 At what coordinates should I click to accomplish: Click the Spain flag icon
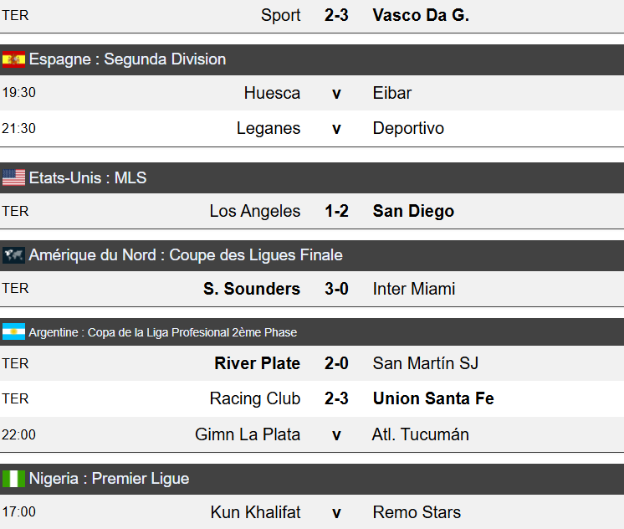point(13,59)
